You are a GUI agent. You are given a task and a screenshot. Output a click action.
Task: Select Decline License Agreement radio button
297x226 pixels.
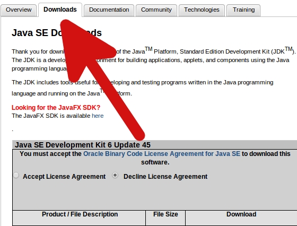pyautogui.click(x=115, y=175)
